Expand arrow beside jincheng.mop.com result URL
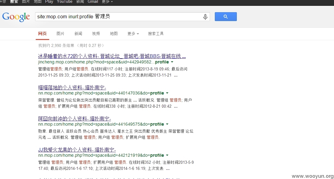The width and height of the screenshot is (334, 179). pyautogui.click(x=172, y=62)
